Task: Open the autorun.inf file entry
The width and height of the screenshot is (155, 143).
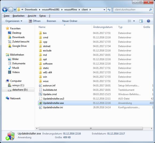Action: pyautogui.click(x=49, y=85)
